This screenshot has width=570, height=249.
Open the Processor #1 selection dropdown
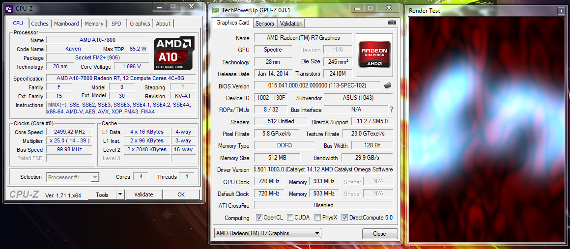coord(73,177)
